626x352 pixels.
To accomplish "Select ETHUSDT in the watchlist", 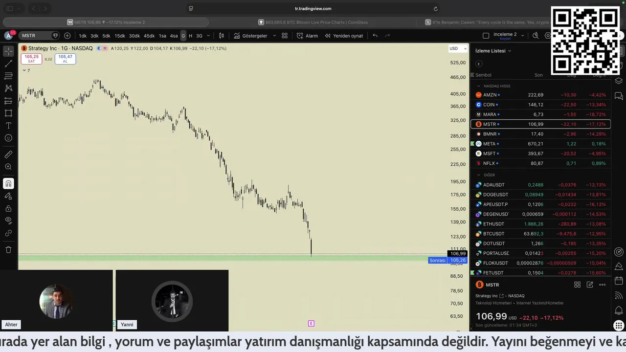I will click(540, 224).
